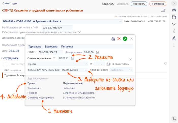This screenshot has height=123, width=178.
Task: Add a Прием event from Еще мероприятия
Action: coord(31,83)
